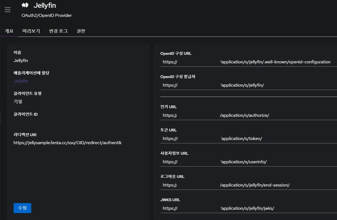Screen dimensions: 337x220
Task: Click the OpenID 구성 발급자 field
Action: point(247,85)
